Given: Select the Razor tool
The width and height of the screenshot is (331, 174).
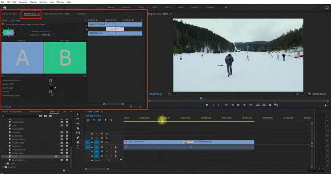Looking at the screenshot, I should [78, 128].
